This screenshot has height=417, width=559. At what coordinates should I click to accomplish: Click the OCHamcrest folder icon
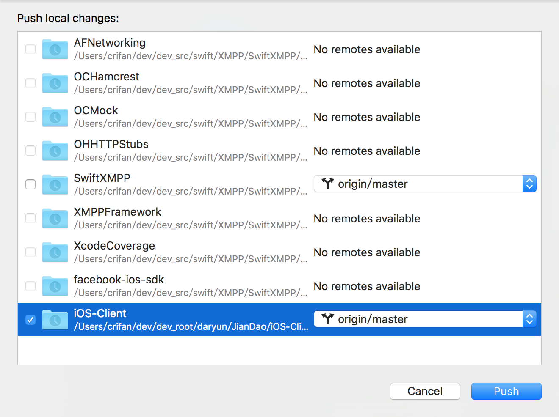point(55,83)
